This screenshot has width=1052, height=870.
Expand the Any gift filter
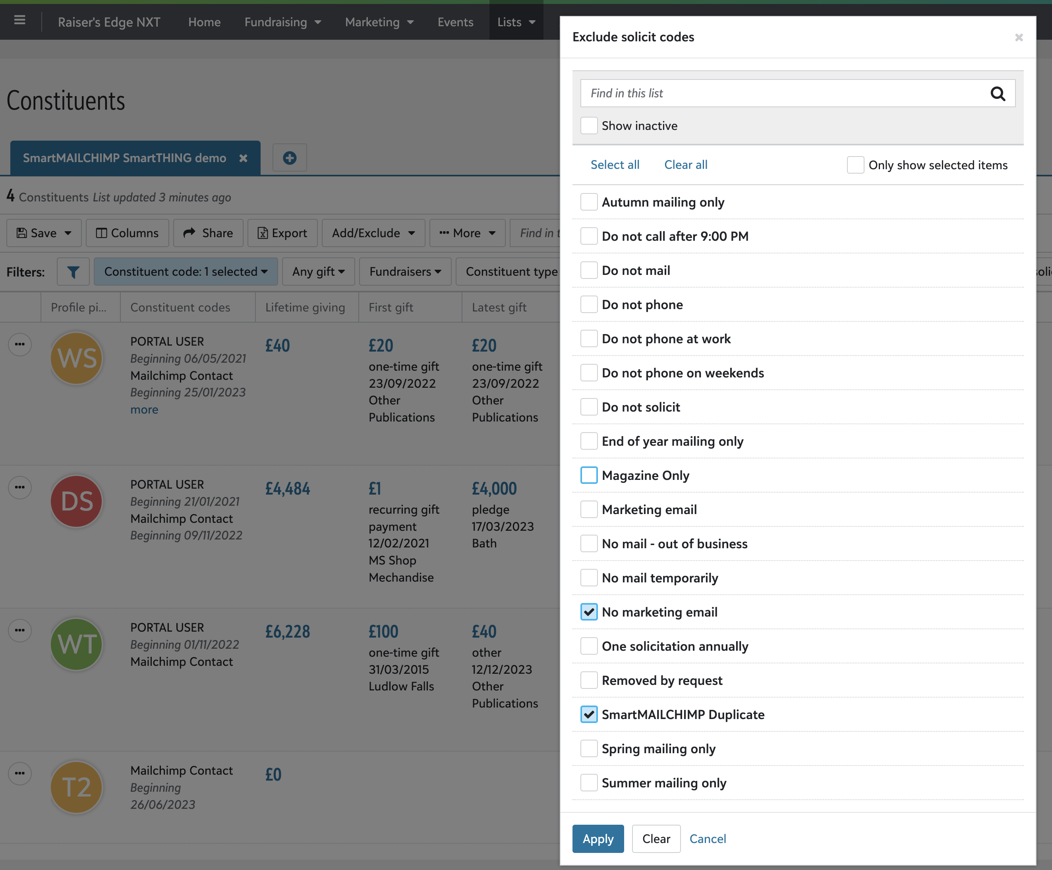319,272
